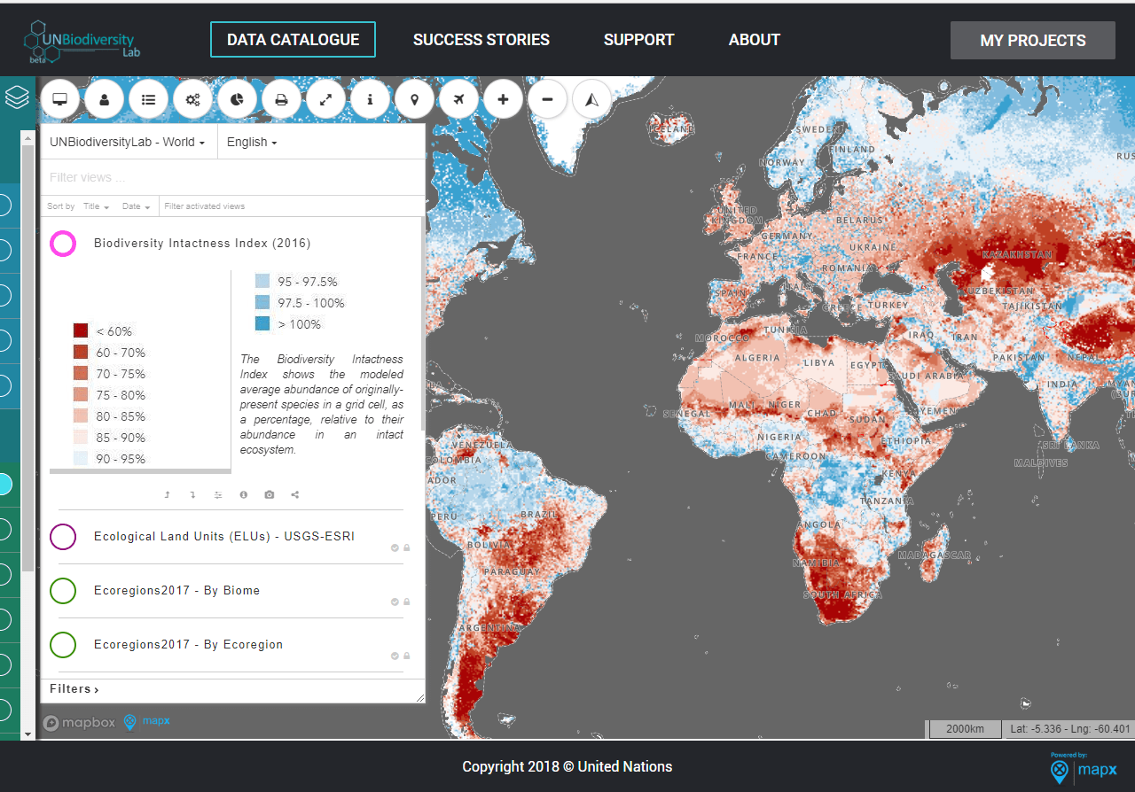Open the English language dropdown
The image size is (1135, 792).
pyautogui.click(x=252, y=142)
